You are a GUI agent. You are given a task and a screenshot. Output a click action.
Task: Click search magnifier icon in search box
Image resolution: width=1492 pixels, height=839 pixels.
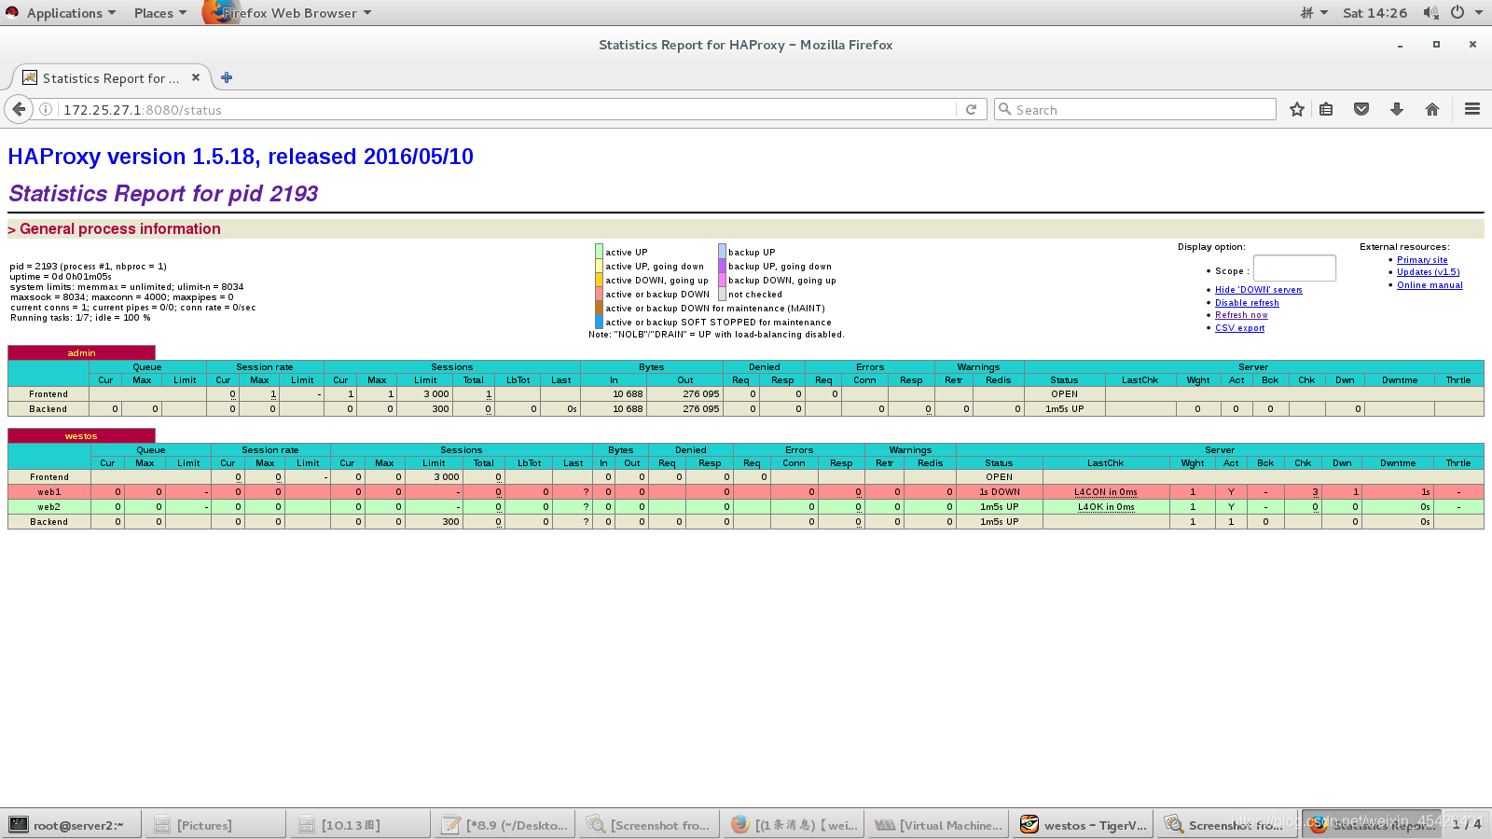coord(1004,109)
